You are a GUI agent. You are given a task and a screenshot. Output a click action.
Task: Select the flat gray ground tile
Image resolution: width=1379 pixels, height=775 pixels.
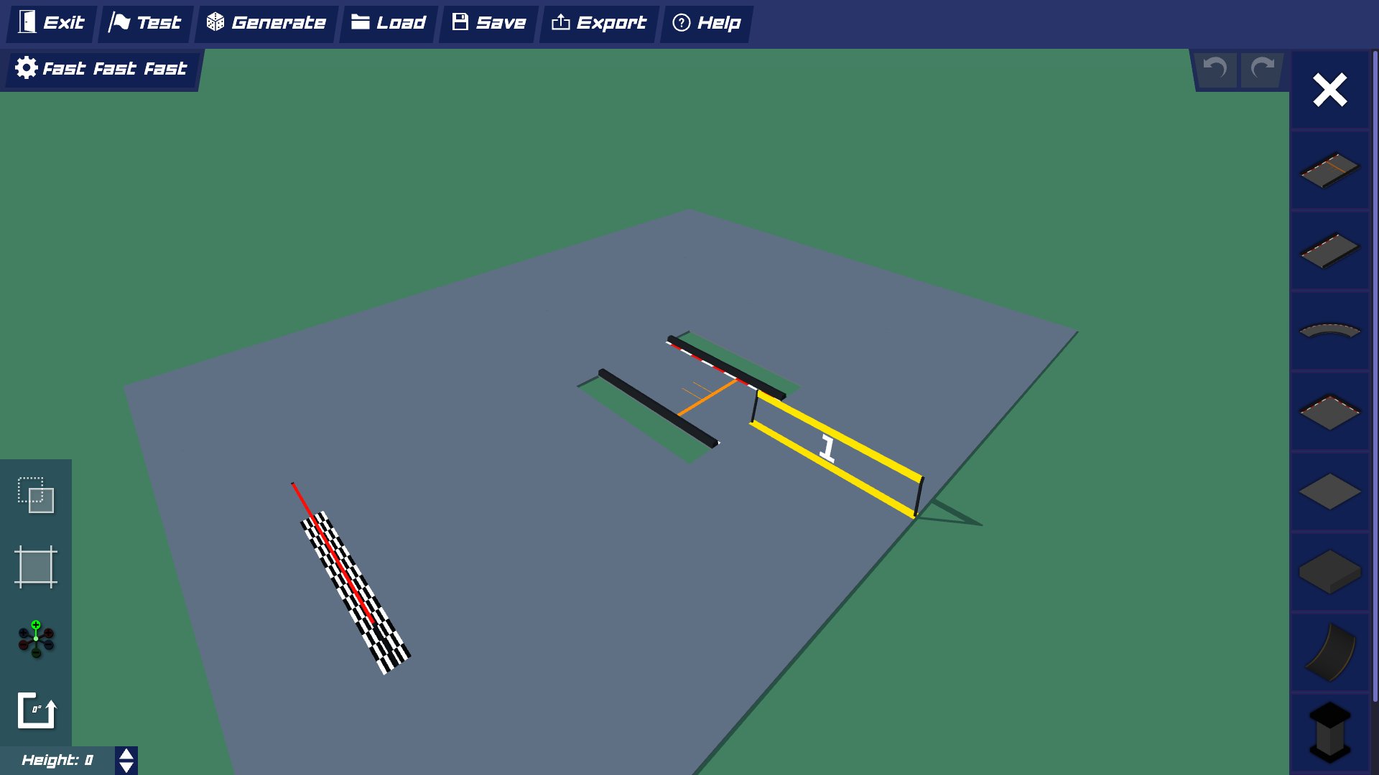point(1329,492)
